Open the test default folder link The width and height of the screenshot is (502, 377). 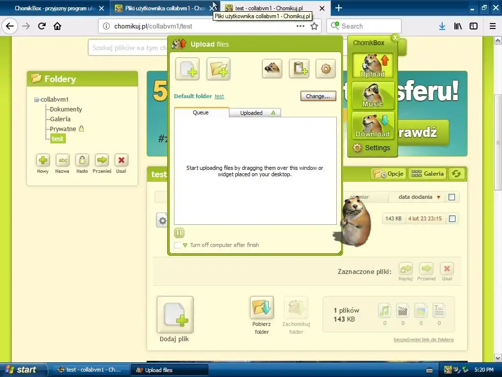pos(219,96)
